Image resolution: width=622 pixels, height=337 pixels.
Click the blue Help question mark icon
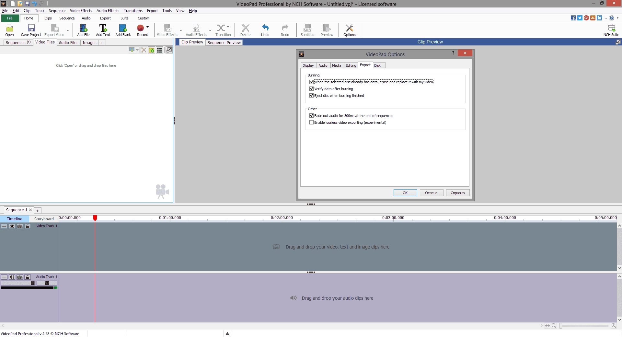612,18
